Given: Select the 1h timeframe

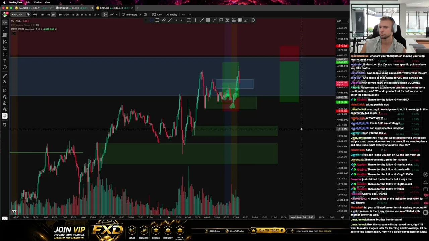Looking at the screenshot, I should coord(72,15).
